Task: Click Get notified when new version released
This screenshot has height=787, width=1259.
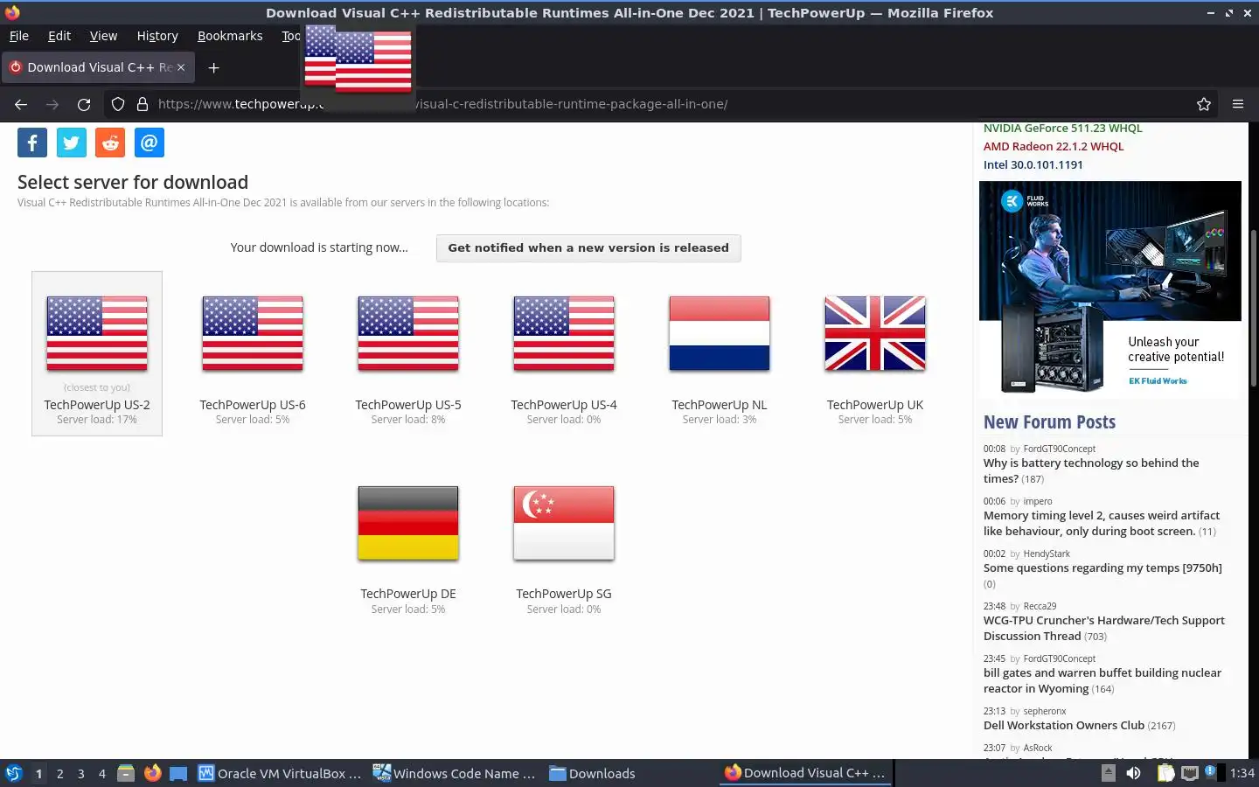Action: [588, 248]
